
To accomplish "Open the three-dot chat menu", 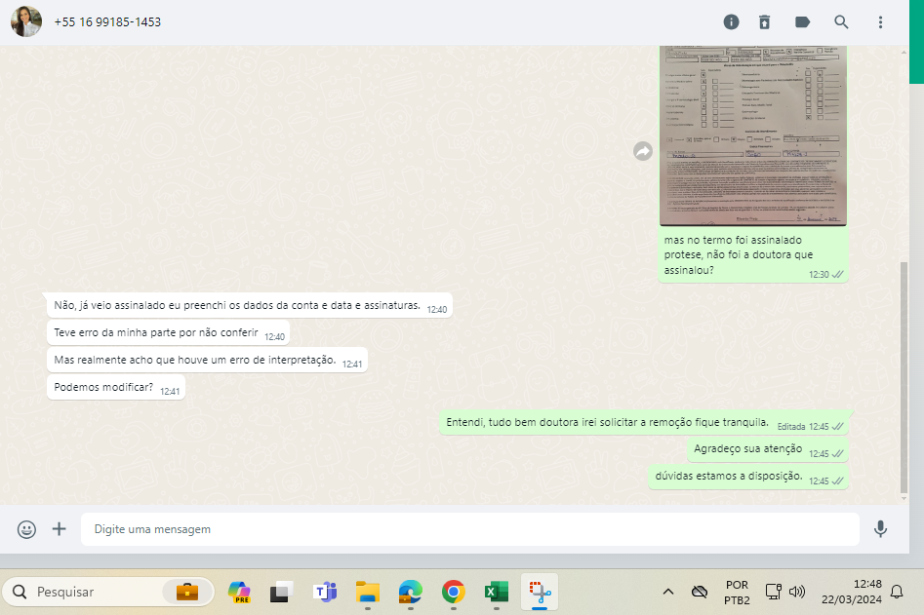I will coord(880,22).
